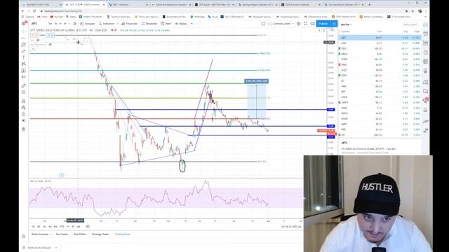Open notifications bell icon in right sidebar
The height and width of the screenshot is (252, 449).
coord(426,110)
